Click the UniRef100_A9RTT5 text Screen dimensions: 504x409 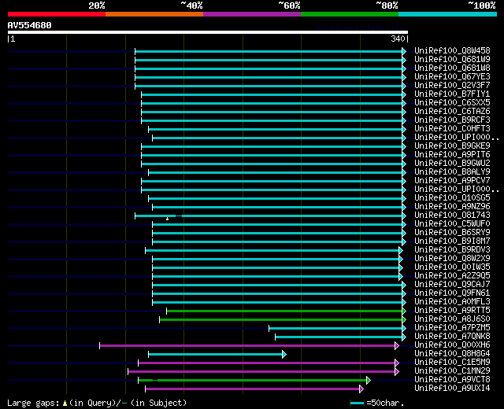point(452,311)
